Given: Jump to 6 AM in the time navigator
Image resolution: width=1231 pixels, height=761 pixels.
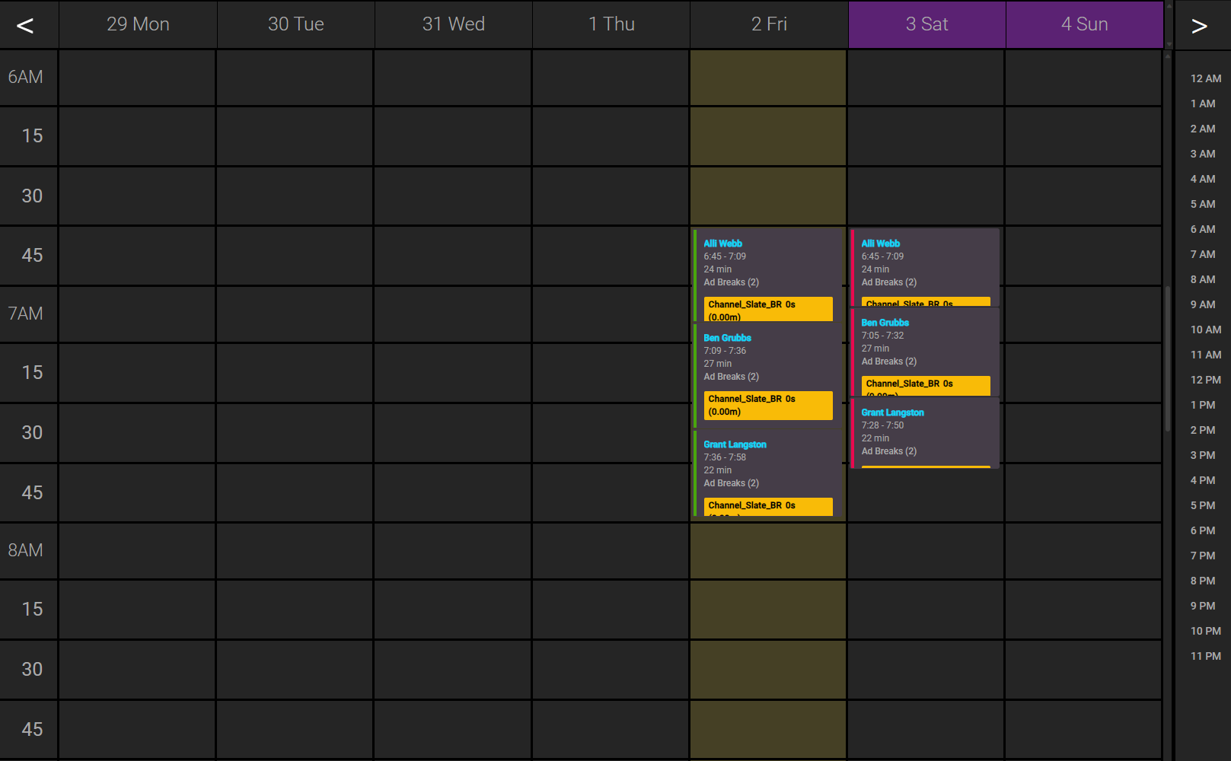Looking at the screenshot, I should click(1203, 229).
